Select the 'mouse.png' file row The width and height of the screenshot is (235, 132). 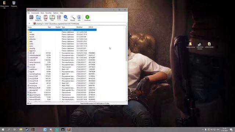point(62,85)
